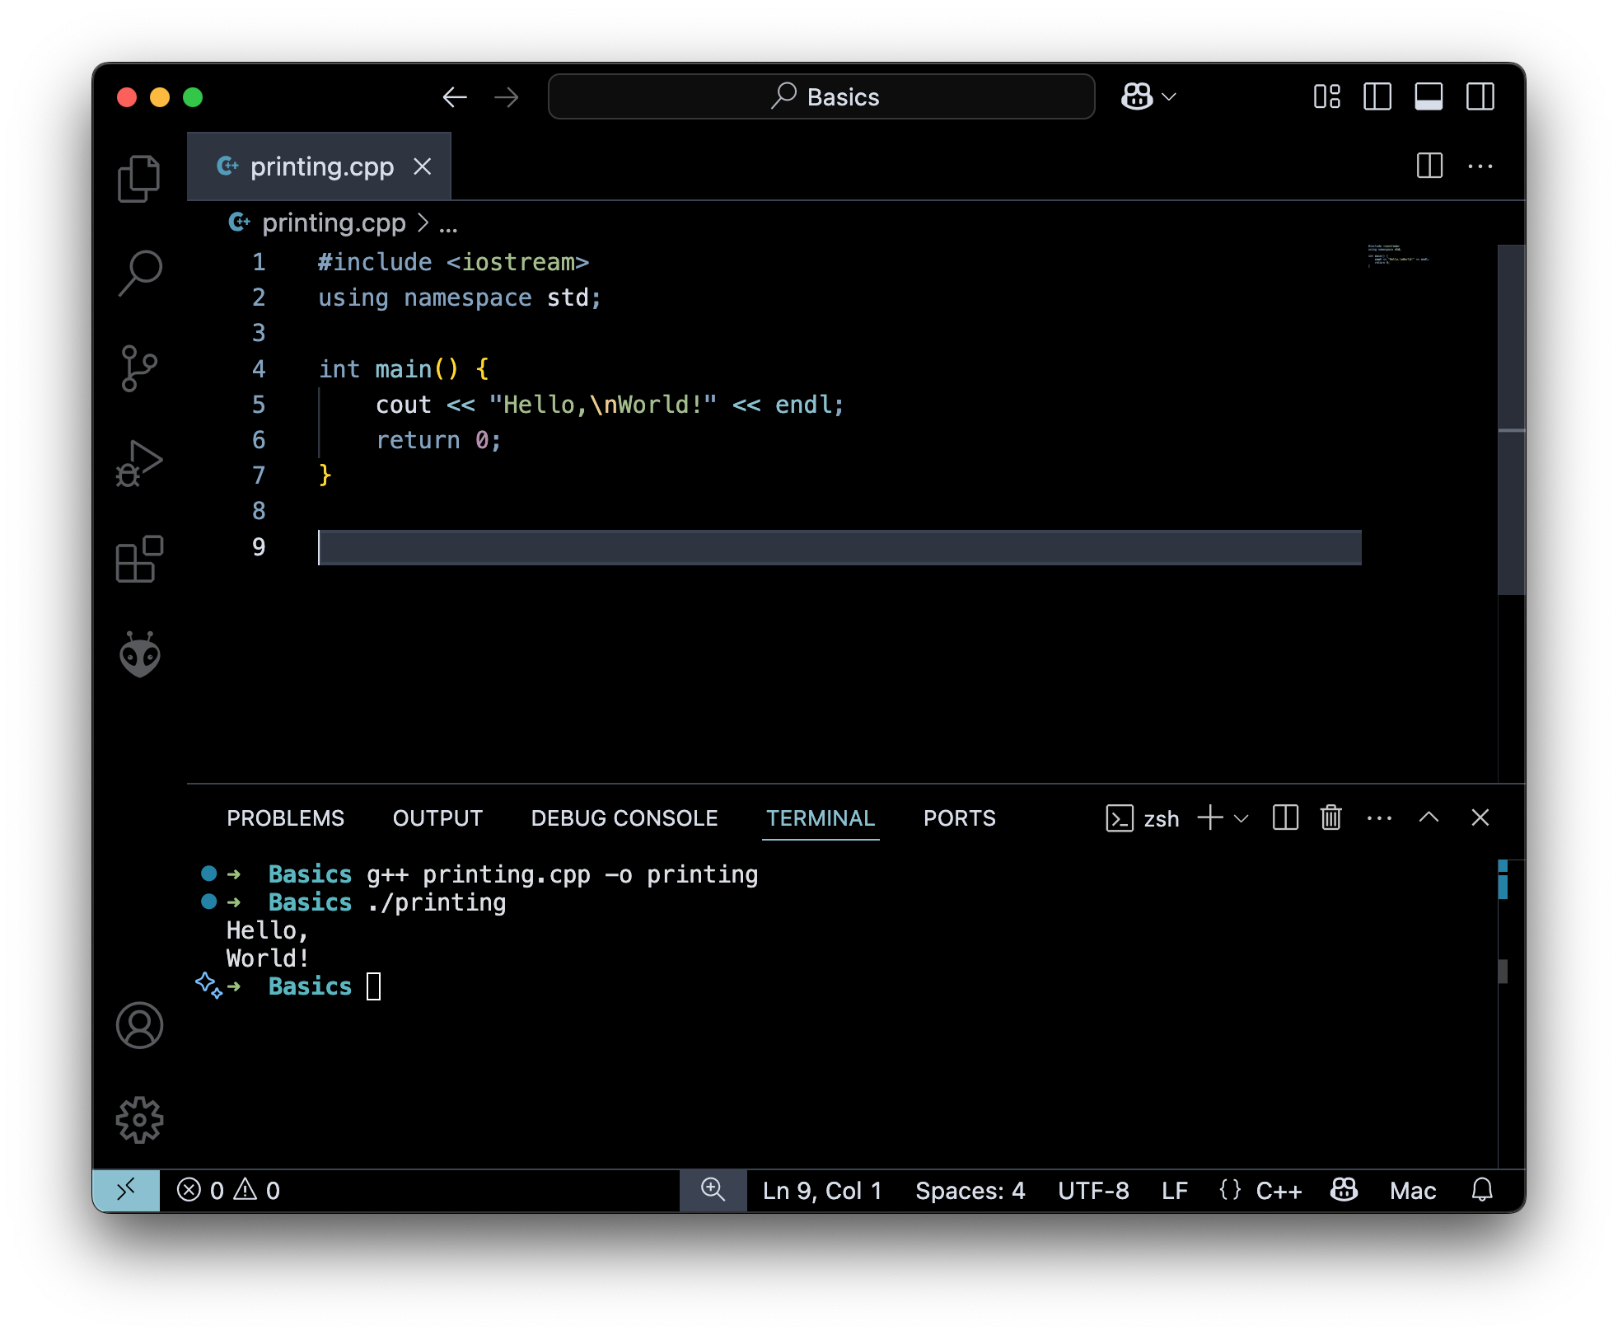Open the Copilot chat icon in the title bar

coord(1136,96)
